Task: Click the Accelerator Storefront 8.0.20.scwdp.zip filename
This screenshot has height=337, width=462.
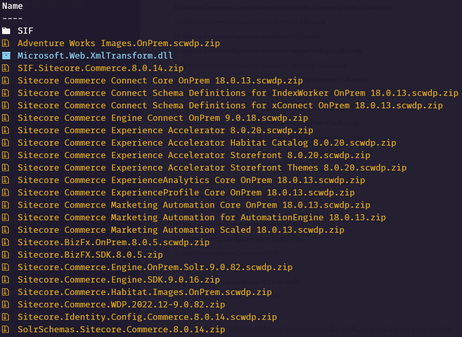Action: (x=194, y=155)
